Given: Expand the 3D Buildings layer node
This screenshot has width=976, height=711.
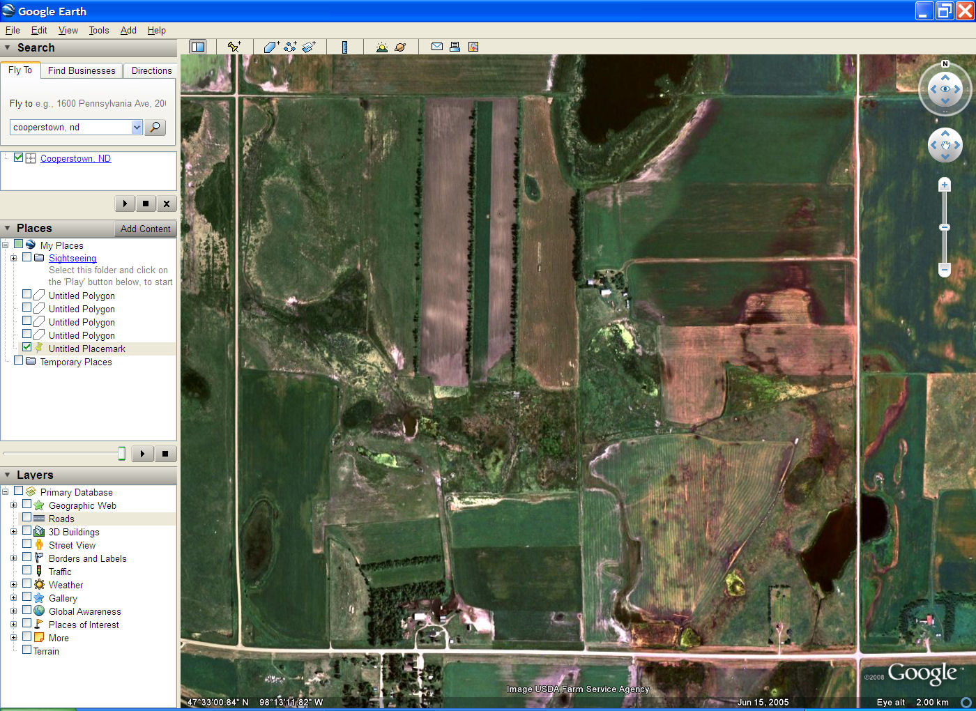Looking at the screenshot, I should 13,531.
